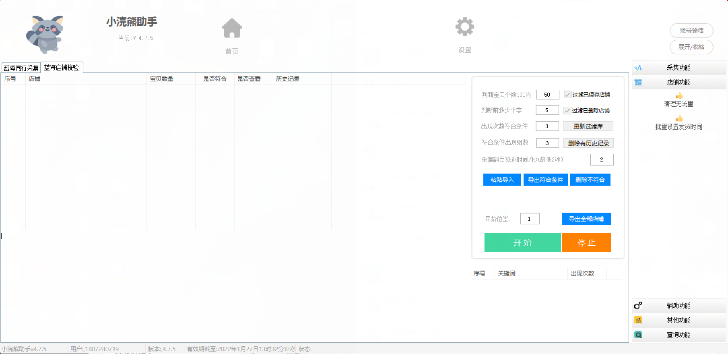Click 导出全部店铺 button
The height and width of the screenshot is (354, 728).
click(586, 219)
